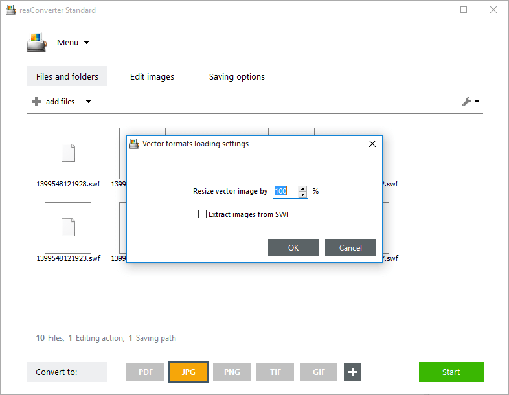Image resolution: width=509 pixels, height=395 pixels.
Task: Click the plus icon beside add files
Action: 36,102
